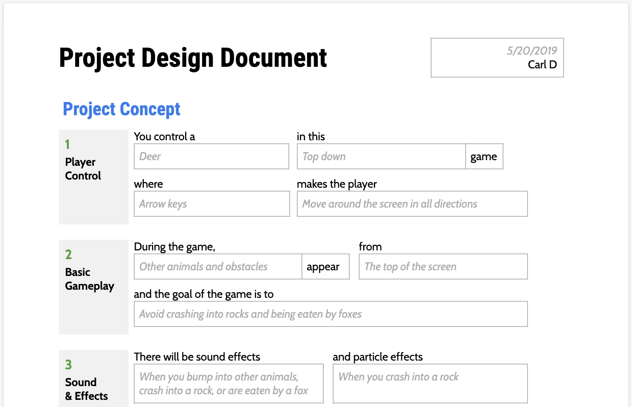Select the 'Sound & Effects' section label
This screenshot has height=407, width=632.
click(86, 389)
